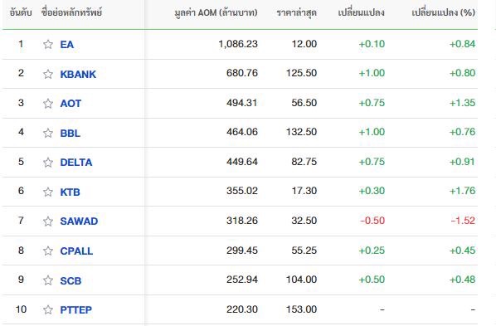Sort by the มูลค่า AOM (ล้านบาท) column header

click(x=216, y=12)
